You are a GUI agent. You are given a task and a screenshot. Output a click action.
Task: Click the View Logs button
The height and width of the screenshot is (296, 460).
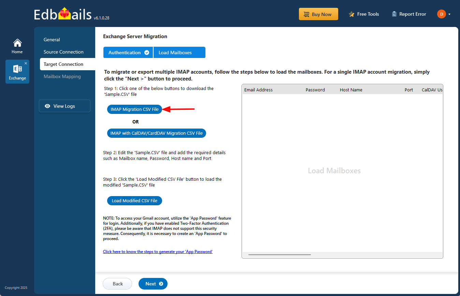pyautogui.click(x=64, y=106)
